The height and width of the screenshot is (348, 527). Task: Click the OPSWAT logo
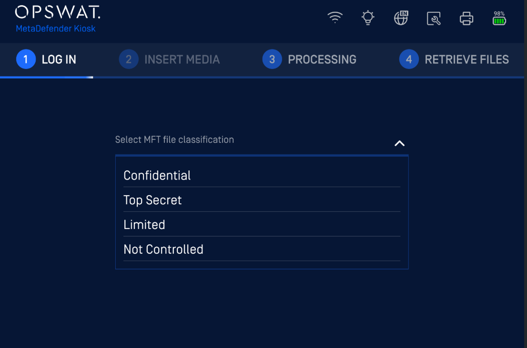[58, 12]
